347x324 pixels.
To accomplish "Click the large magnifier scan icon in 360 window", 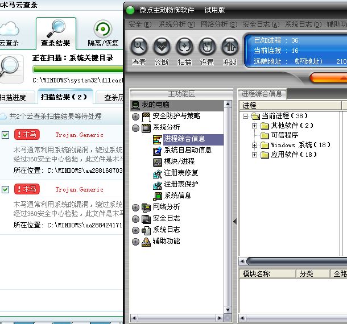I will (x=9, y=67).
